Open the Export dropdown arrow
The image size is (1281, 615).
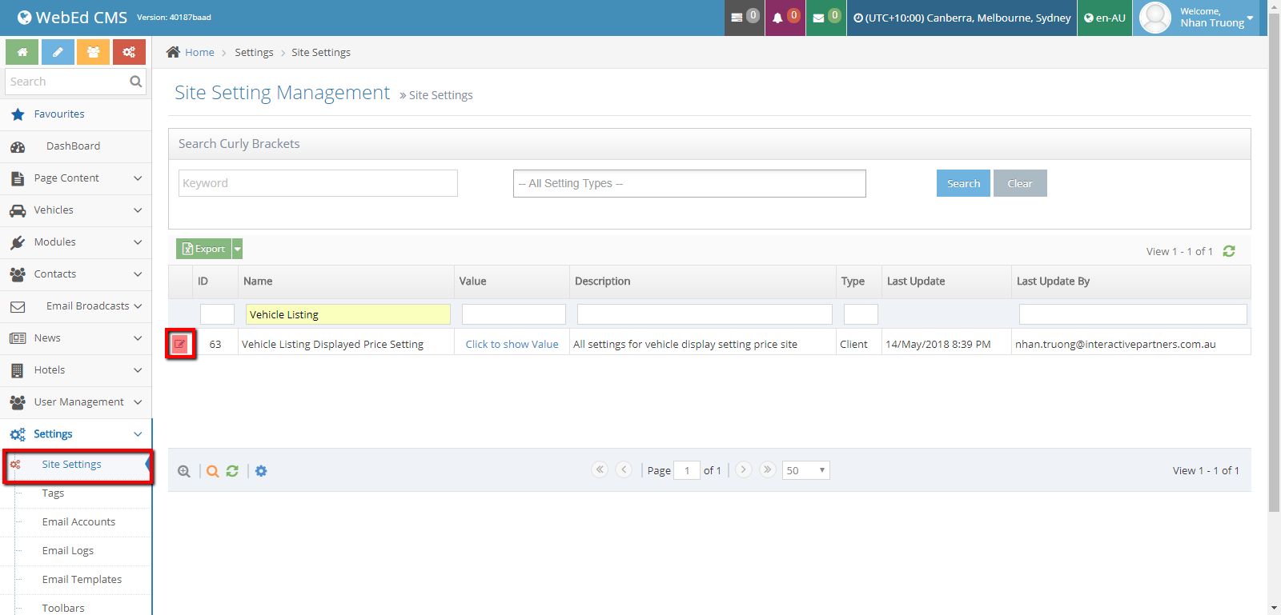(x=237, y=249)
